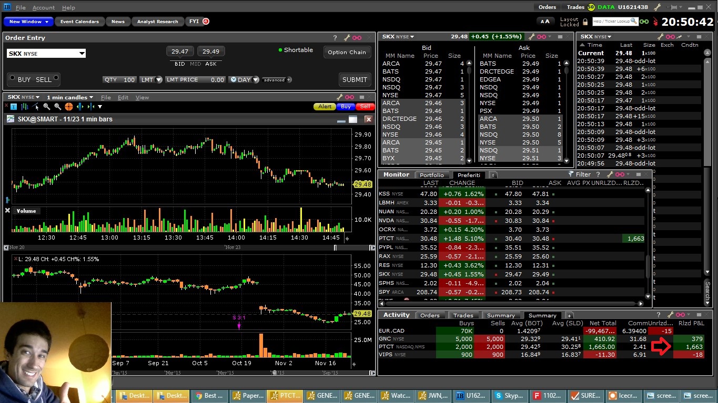
Task: Click Activity panel wrench icon
Action: tap(670, 315)
